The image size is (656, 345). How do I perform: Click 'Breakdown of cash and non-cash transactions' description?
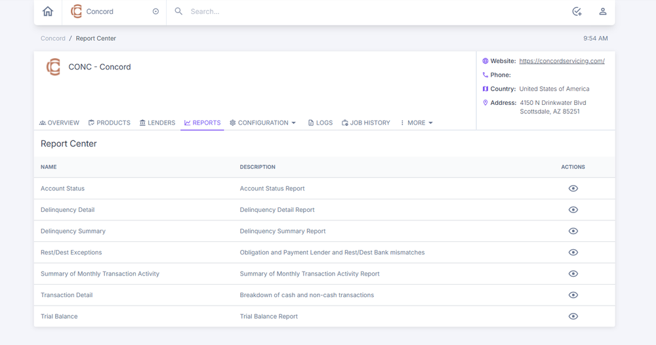coord(306,294)
